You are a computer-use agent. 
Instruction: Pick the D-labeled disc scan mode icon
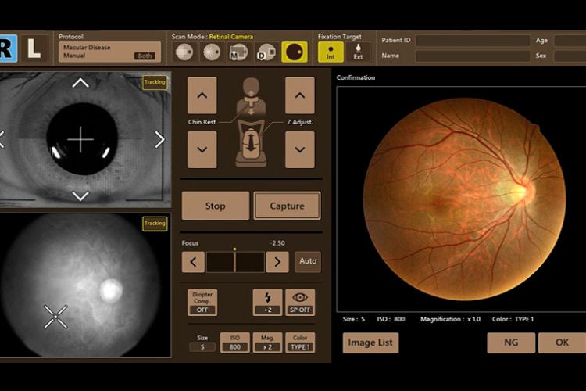266,52
